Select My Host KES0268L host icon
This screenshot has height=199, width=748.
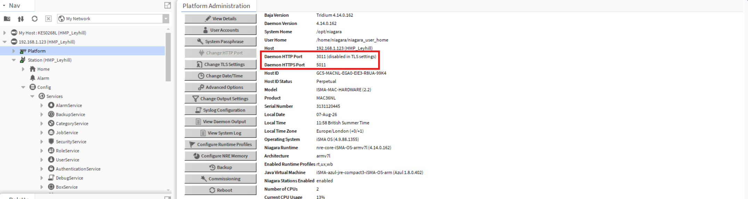coord(14,33)
